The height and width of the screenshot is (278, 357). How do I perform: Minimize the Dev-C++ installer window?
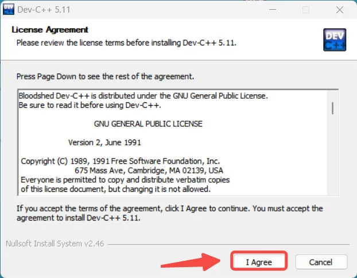(273, 10)
